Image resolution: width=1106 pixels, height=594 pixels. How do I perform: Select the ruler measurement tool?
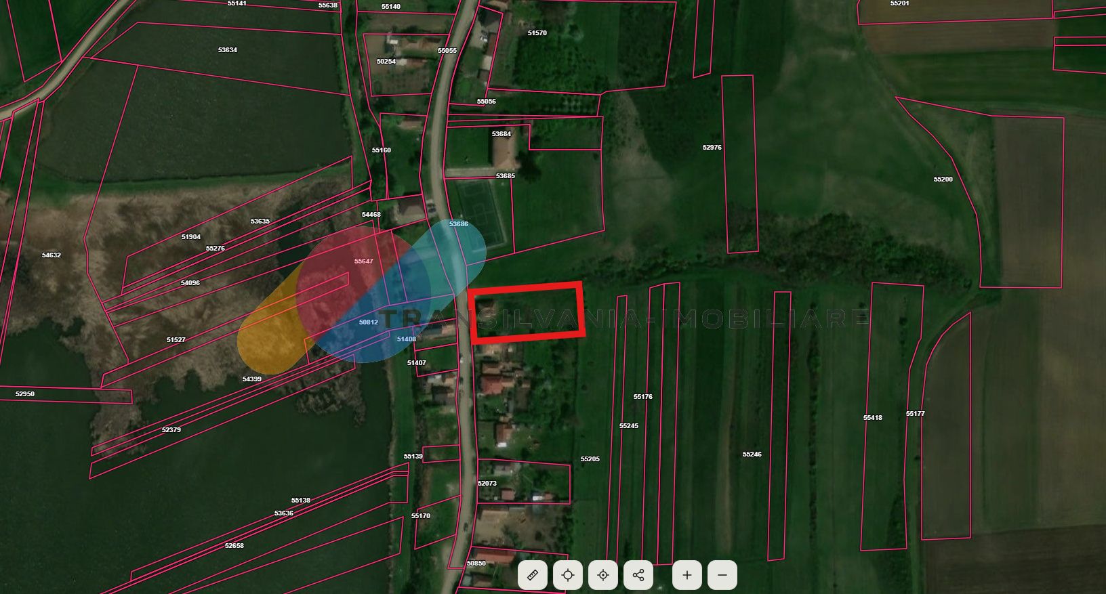533,575
